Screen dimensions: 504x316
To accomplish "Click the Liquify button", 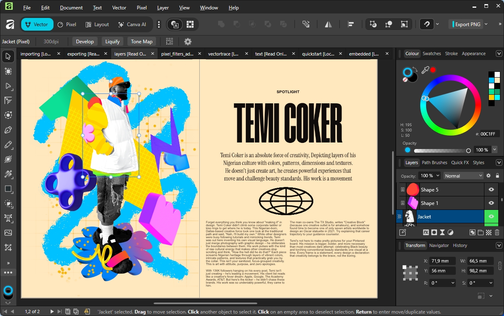I will click(x=112, y=41).
